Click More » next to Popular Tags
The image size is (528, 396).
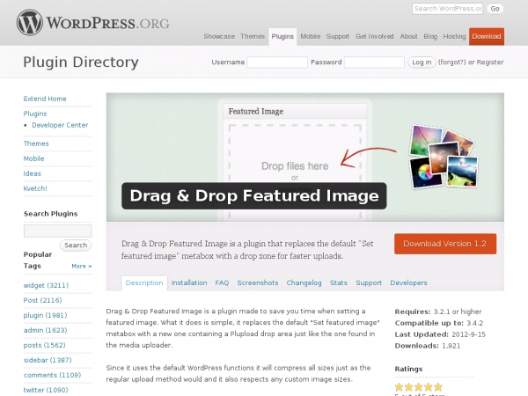(82, 266)
